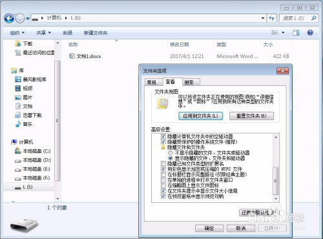Viewport: 323px width, 239px height.
Task: Toggle 在标题栏显示完整路径 checkbox
Action: (163, 174)
